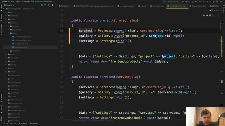Expand all in Project panel
Screen dimensions: 225x126
(45, 5)
